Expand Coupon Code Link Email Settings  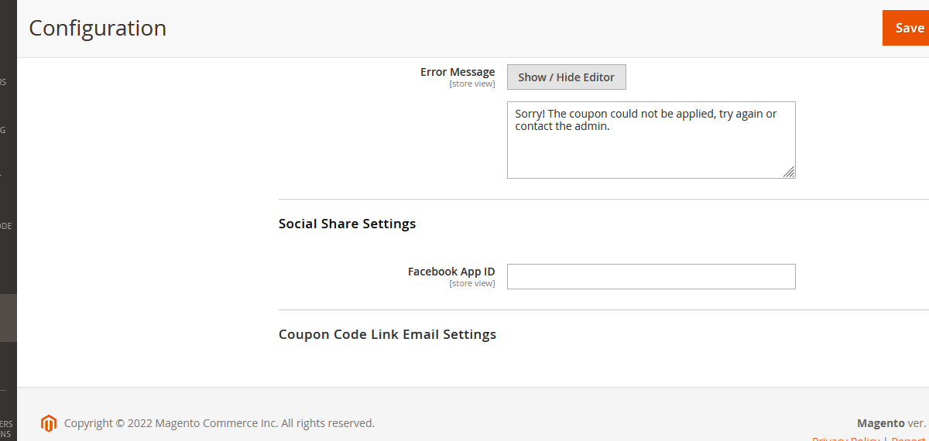387,334
